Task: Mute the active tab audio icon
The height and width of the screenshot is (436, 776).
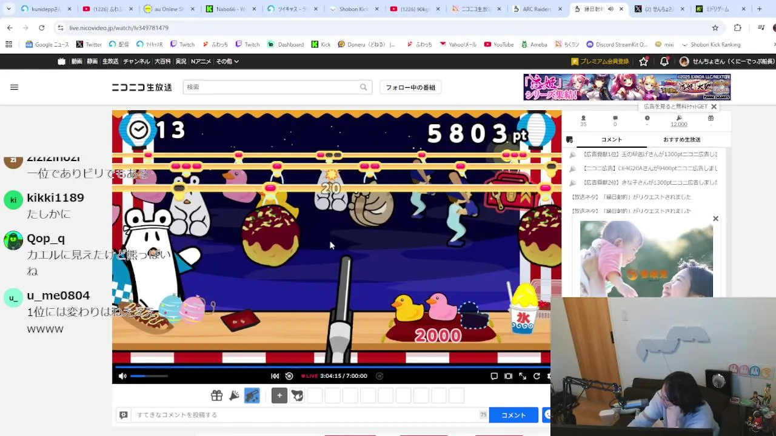Action: point(610,9)
